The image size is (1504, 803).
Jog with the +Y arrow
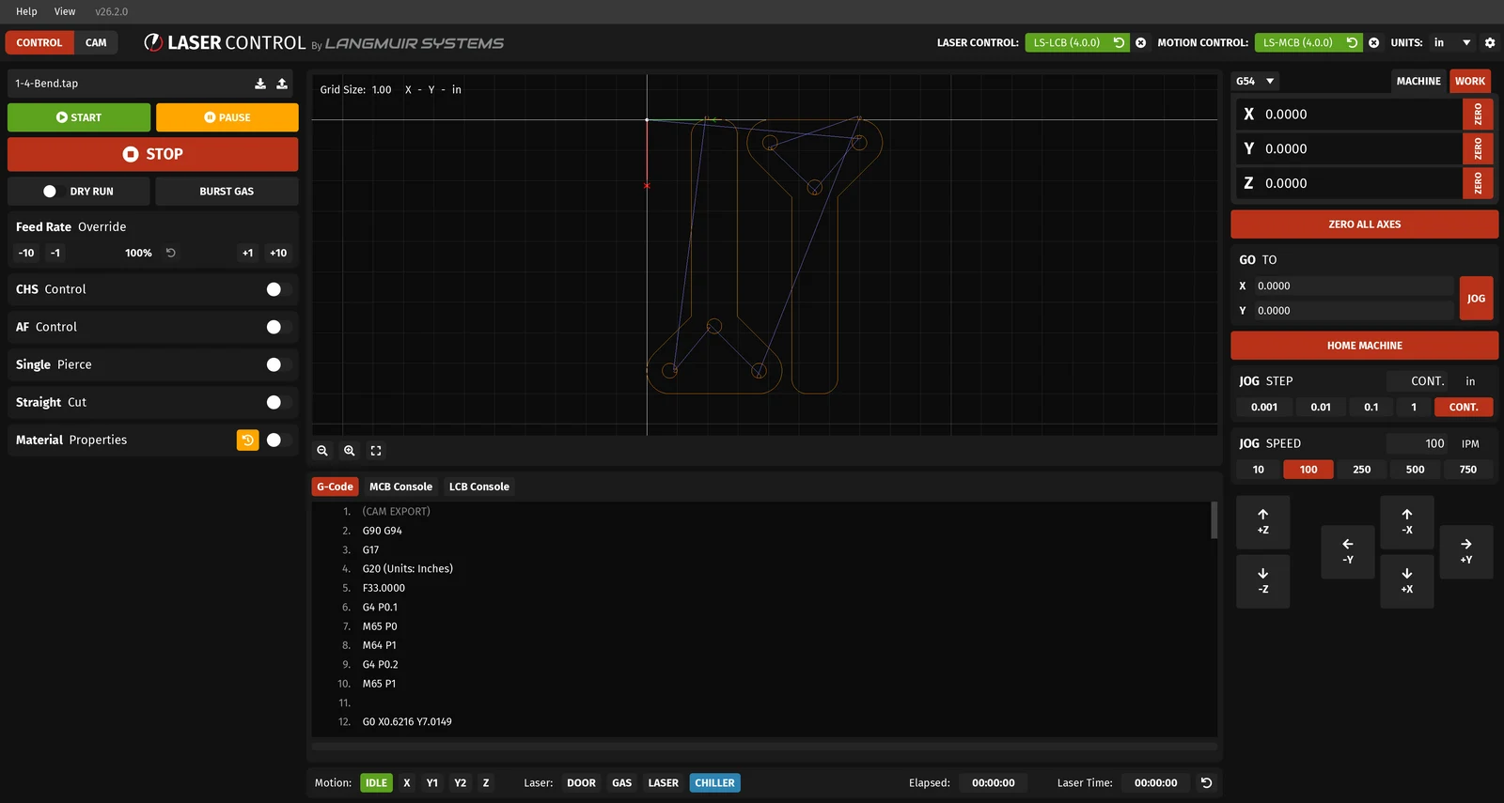click(x=1466, y=551)
